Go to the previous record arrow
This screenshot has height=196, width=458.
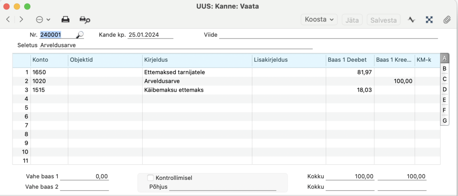pos(8,20)
